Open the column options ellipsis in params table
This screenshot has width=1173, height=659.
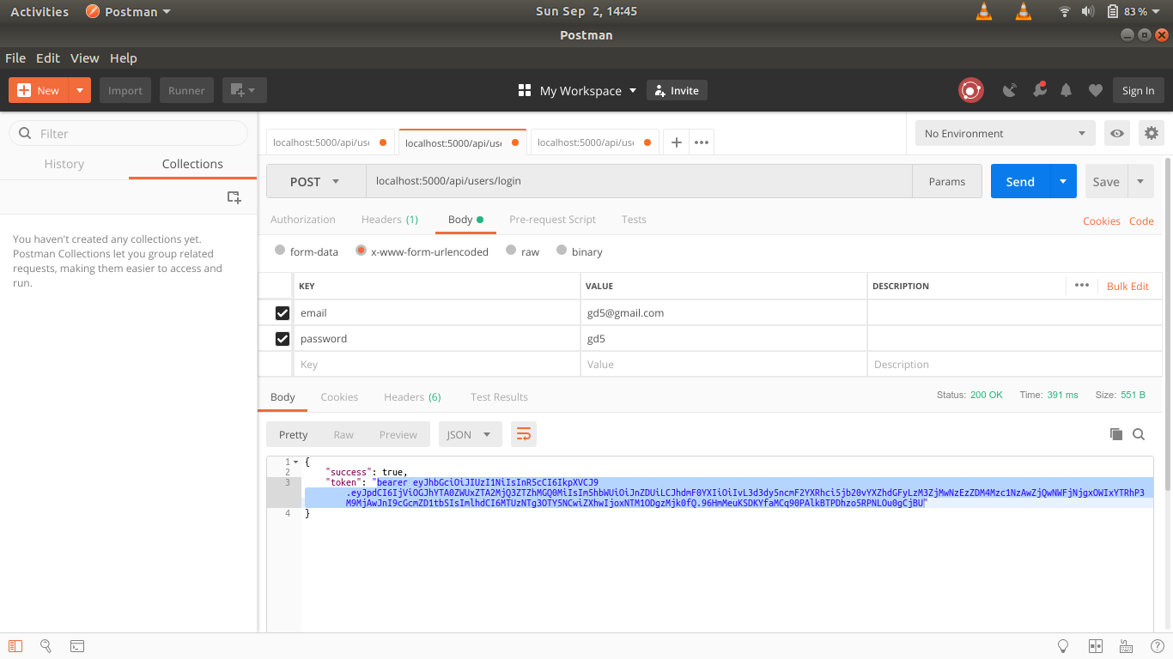pyautogui.click(x=1082, y=286)
